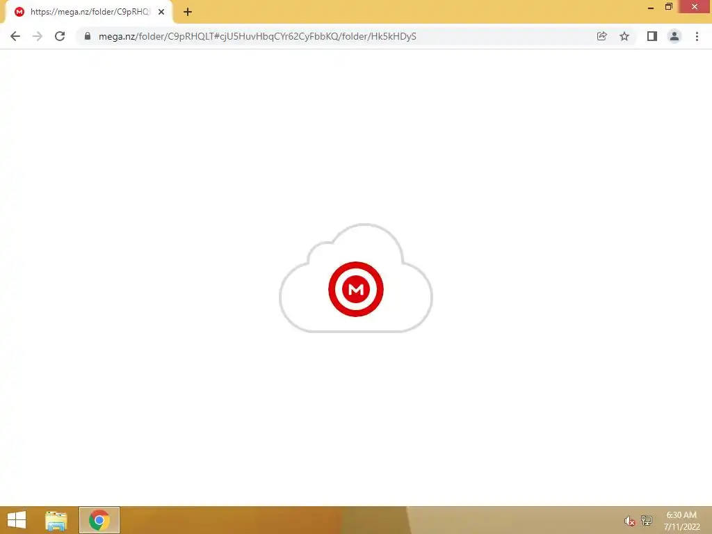Open a new tab with the plus button
712x534 pixels.
coord(188,12)
